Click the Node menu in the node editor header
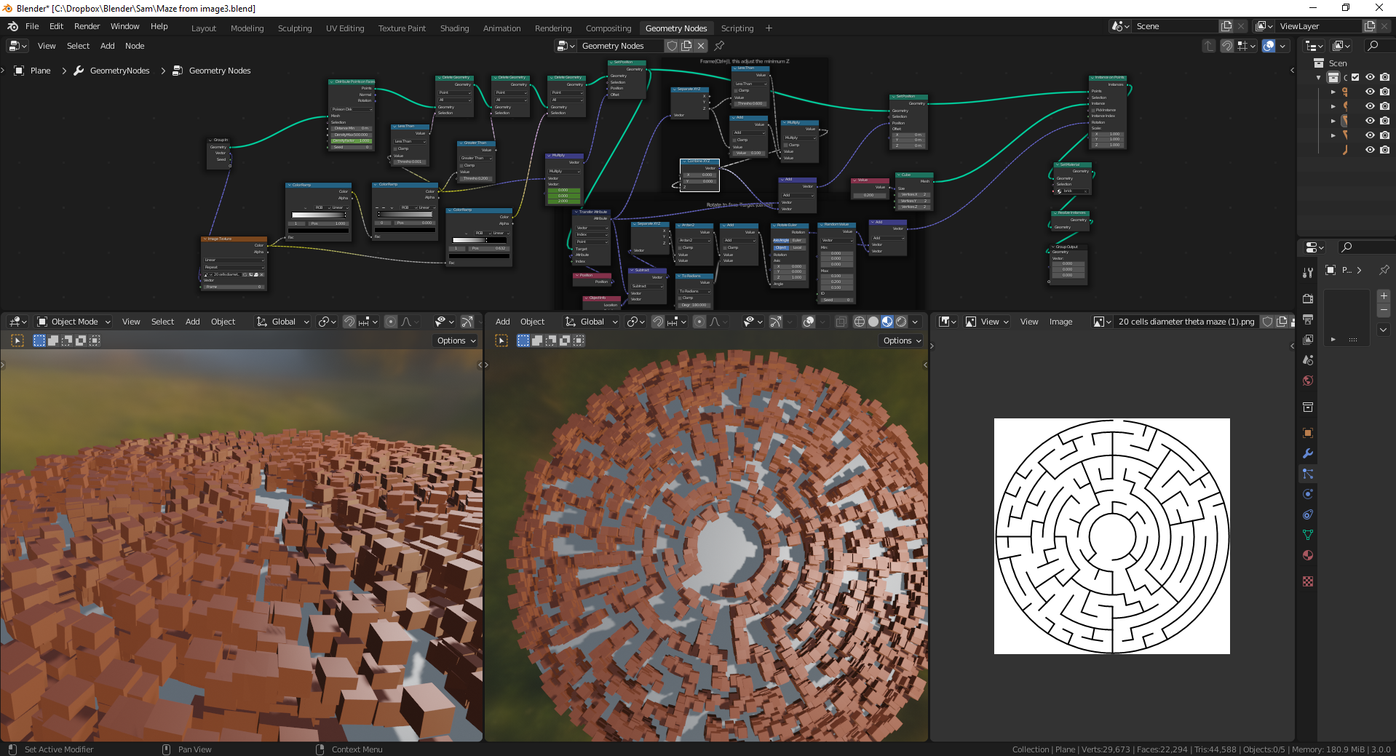The width and height of the screenshot is (1396, 756). coord(135,46)
